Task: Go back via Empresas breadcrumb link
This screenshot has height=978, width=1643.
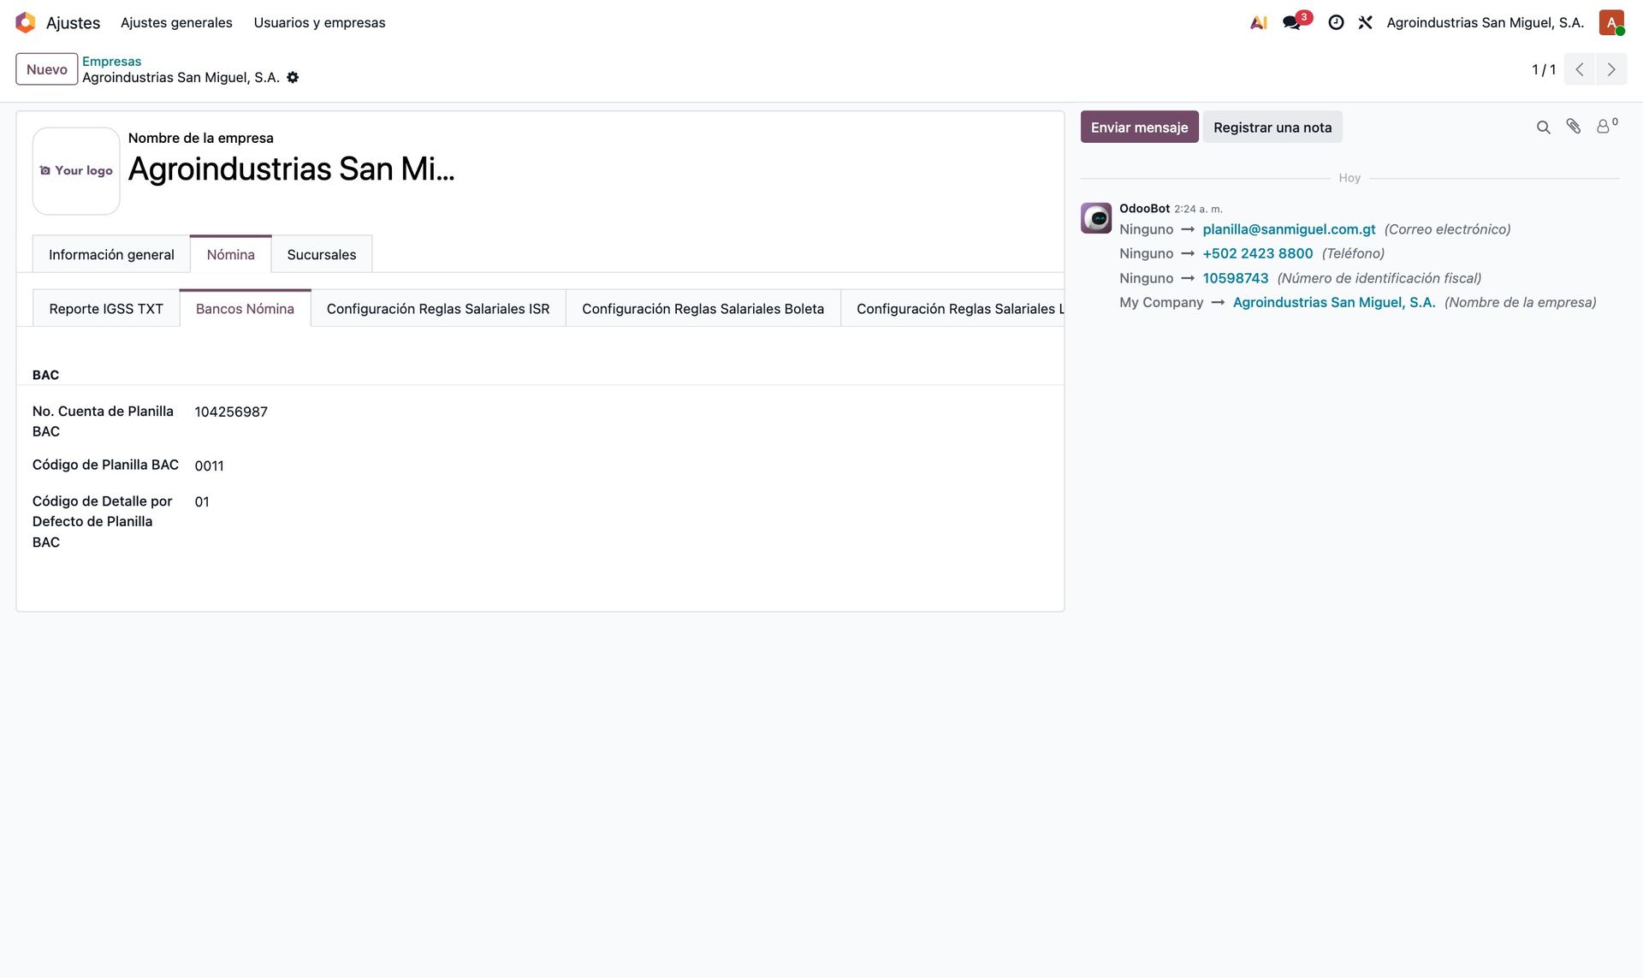Action: [112, 62]
